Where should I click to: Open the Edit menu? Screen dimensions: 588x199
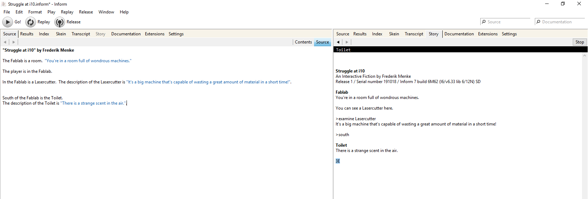[x=19, y=12]
